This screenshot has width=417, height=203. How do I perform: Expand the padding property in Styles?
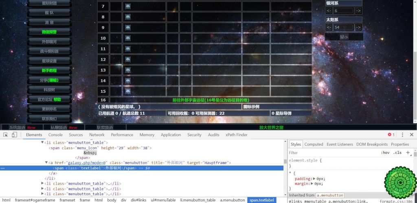[x=315, y=179]
